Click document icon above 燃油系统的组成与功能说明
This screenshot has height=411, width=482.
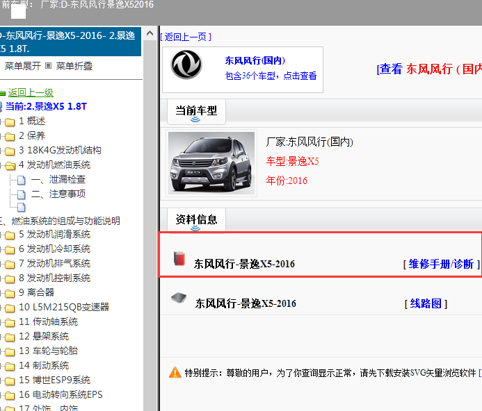click(x=21, y=208)
